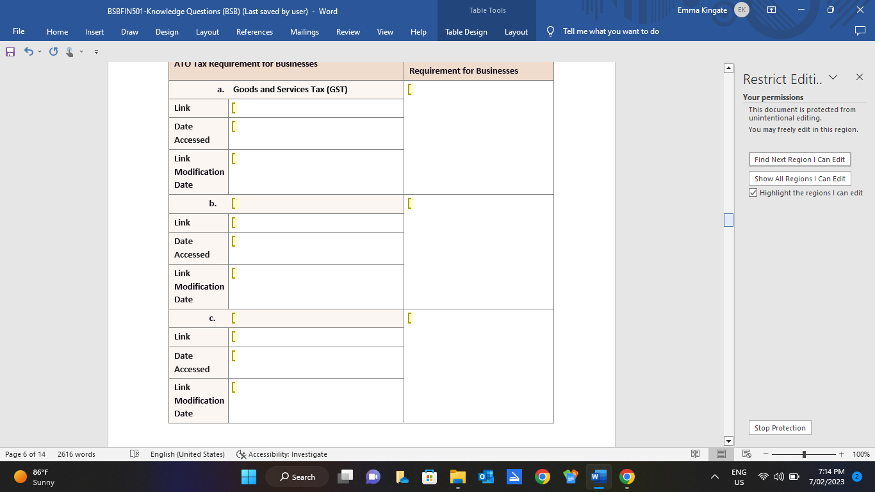Open the Teams Chat taskbar icon
The width and height of the screenshot is (875, 492).
pyautogui.click(x=373, y=477)
